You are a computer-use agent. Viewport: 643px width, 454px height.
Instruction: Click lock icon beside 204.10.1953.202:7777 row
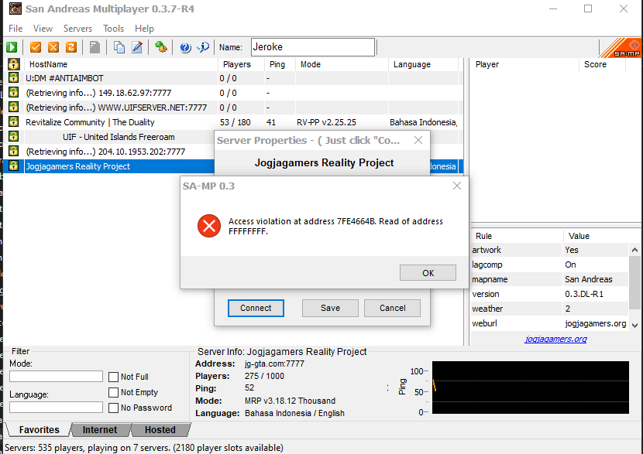pyautogui.click(x=13, y=151)
